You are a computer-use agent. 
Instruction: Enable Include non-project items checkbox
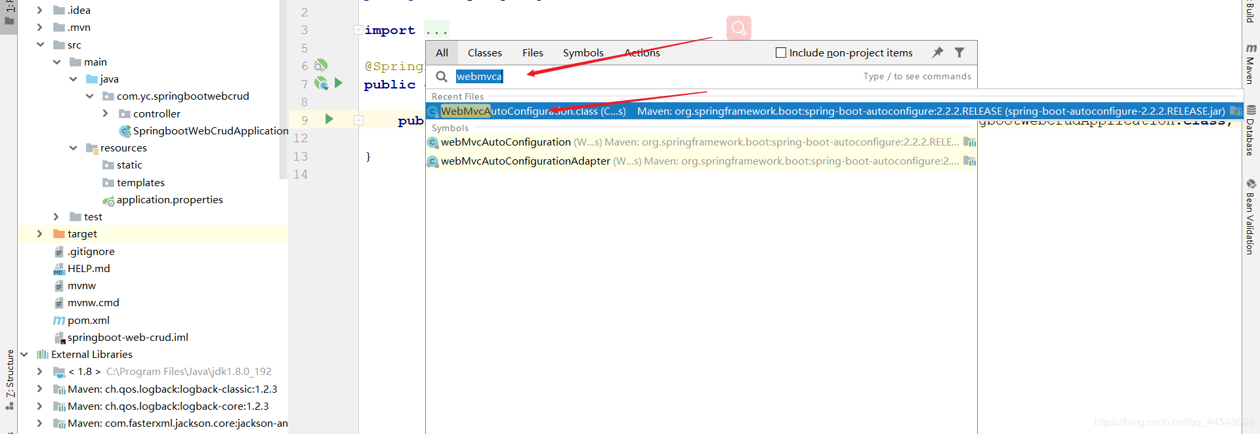pyautogui.click(x=781, y=52)
